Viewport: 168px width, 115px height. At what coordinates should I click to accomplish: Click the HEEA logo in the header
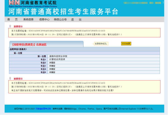pos(14,3)
